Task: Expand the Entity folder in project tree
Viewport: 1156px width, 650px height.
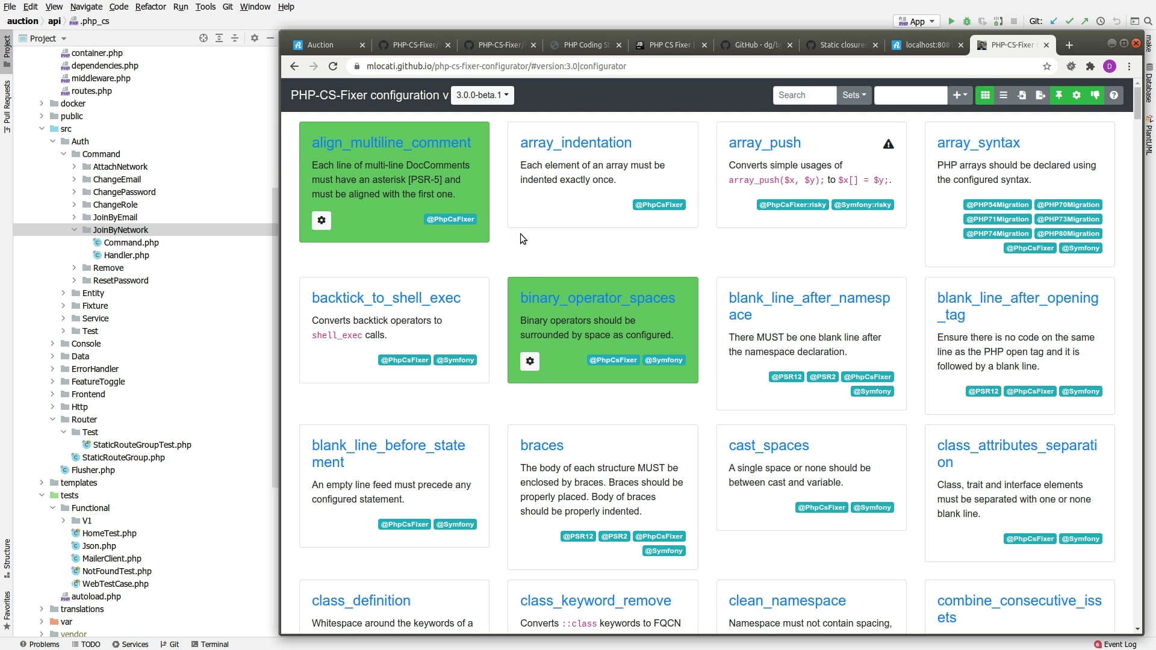Action: [x=63, y=293]
